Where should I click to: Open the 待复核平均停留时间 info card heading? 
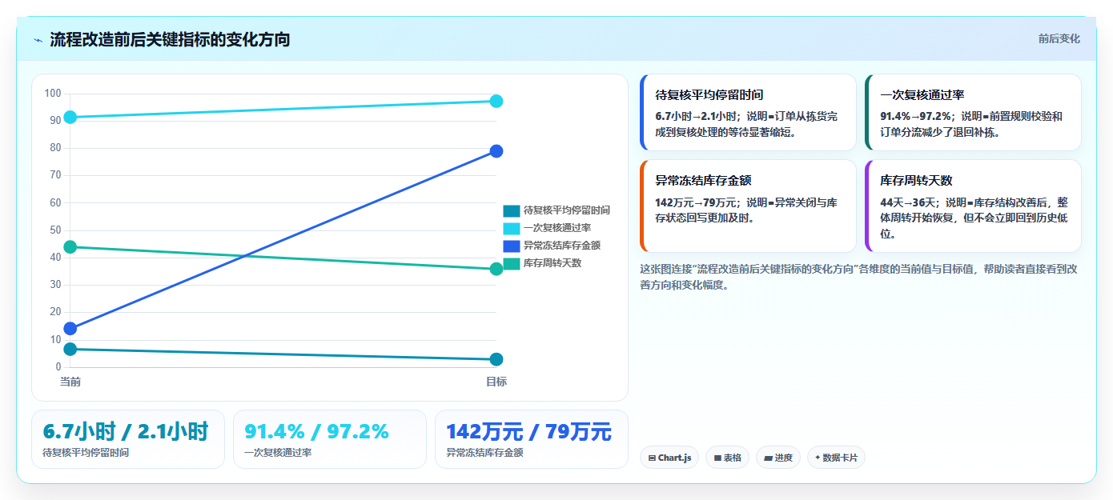[709, 94]
